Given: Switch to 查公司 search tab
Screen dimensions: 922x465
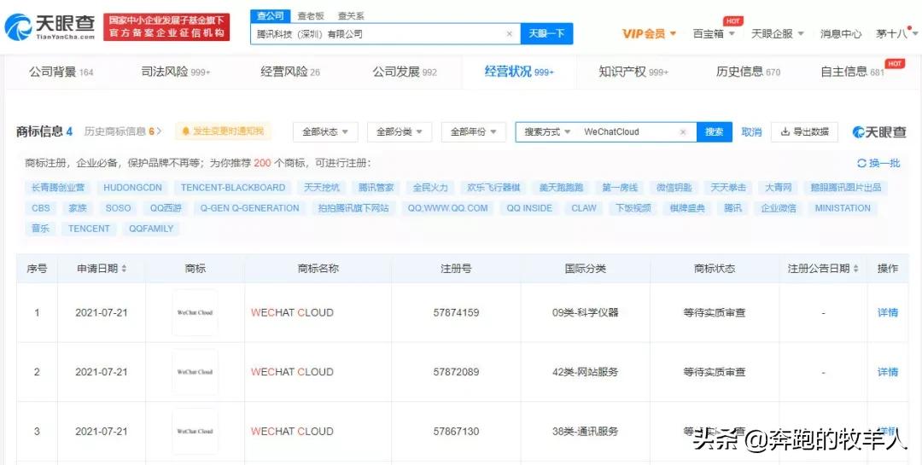Looking at the screenshot, I should pos(271,16).
